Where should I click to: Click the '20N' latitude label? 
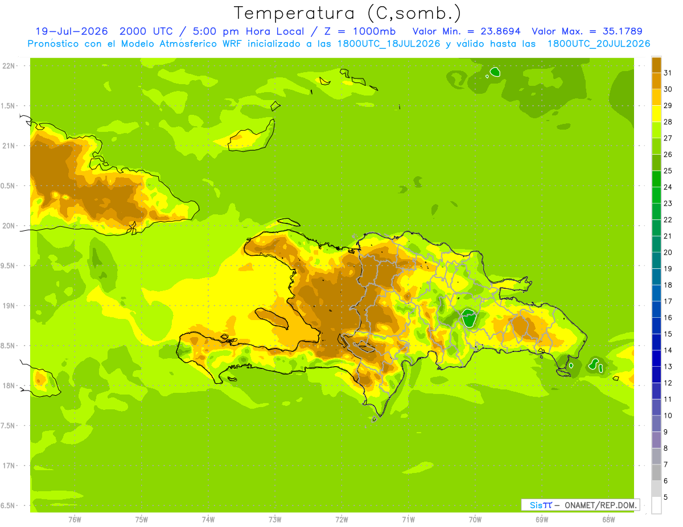pyautogui.click(x=9, y=226)
